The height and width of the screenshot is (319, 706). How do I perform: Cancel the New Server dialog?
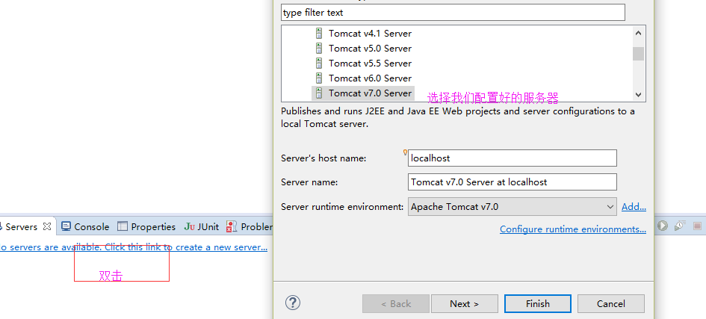(x=611, y=304)
